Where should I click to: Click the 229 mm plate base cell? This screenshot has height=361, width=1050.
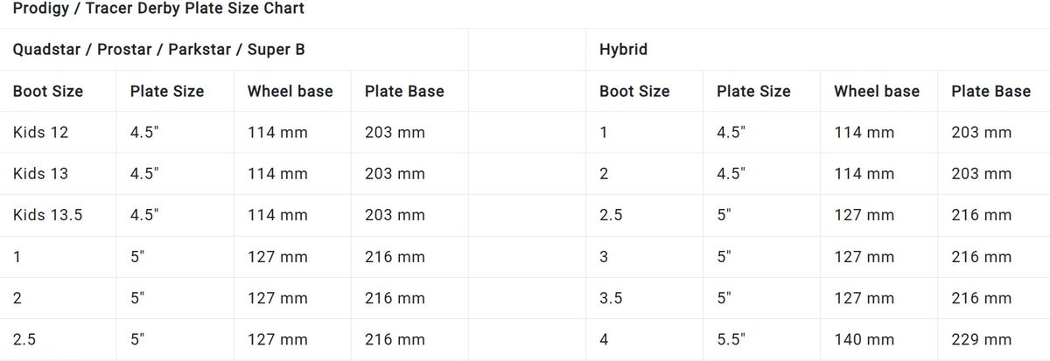(981, 339)
